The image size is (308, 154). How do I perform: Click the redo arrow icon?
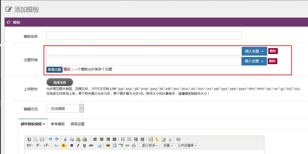click(x=57, y=139)
